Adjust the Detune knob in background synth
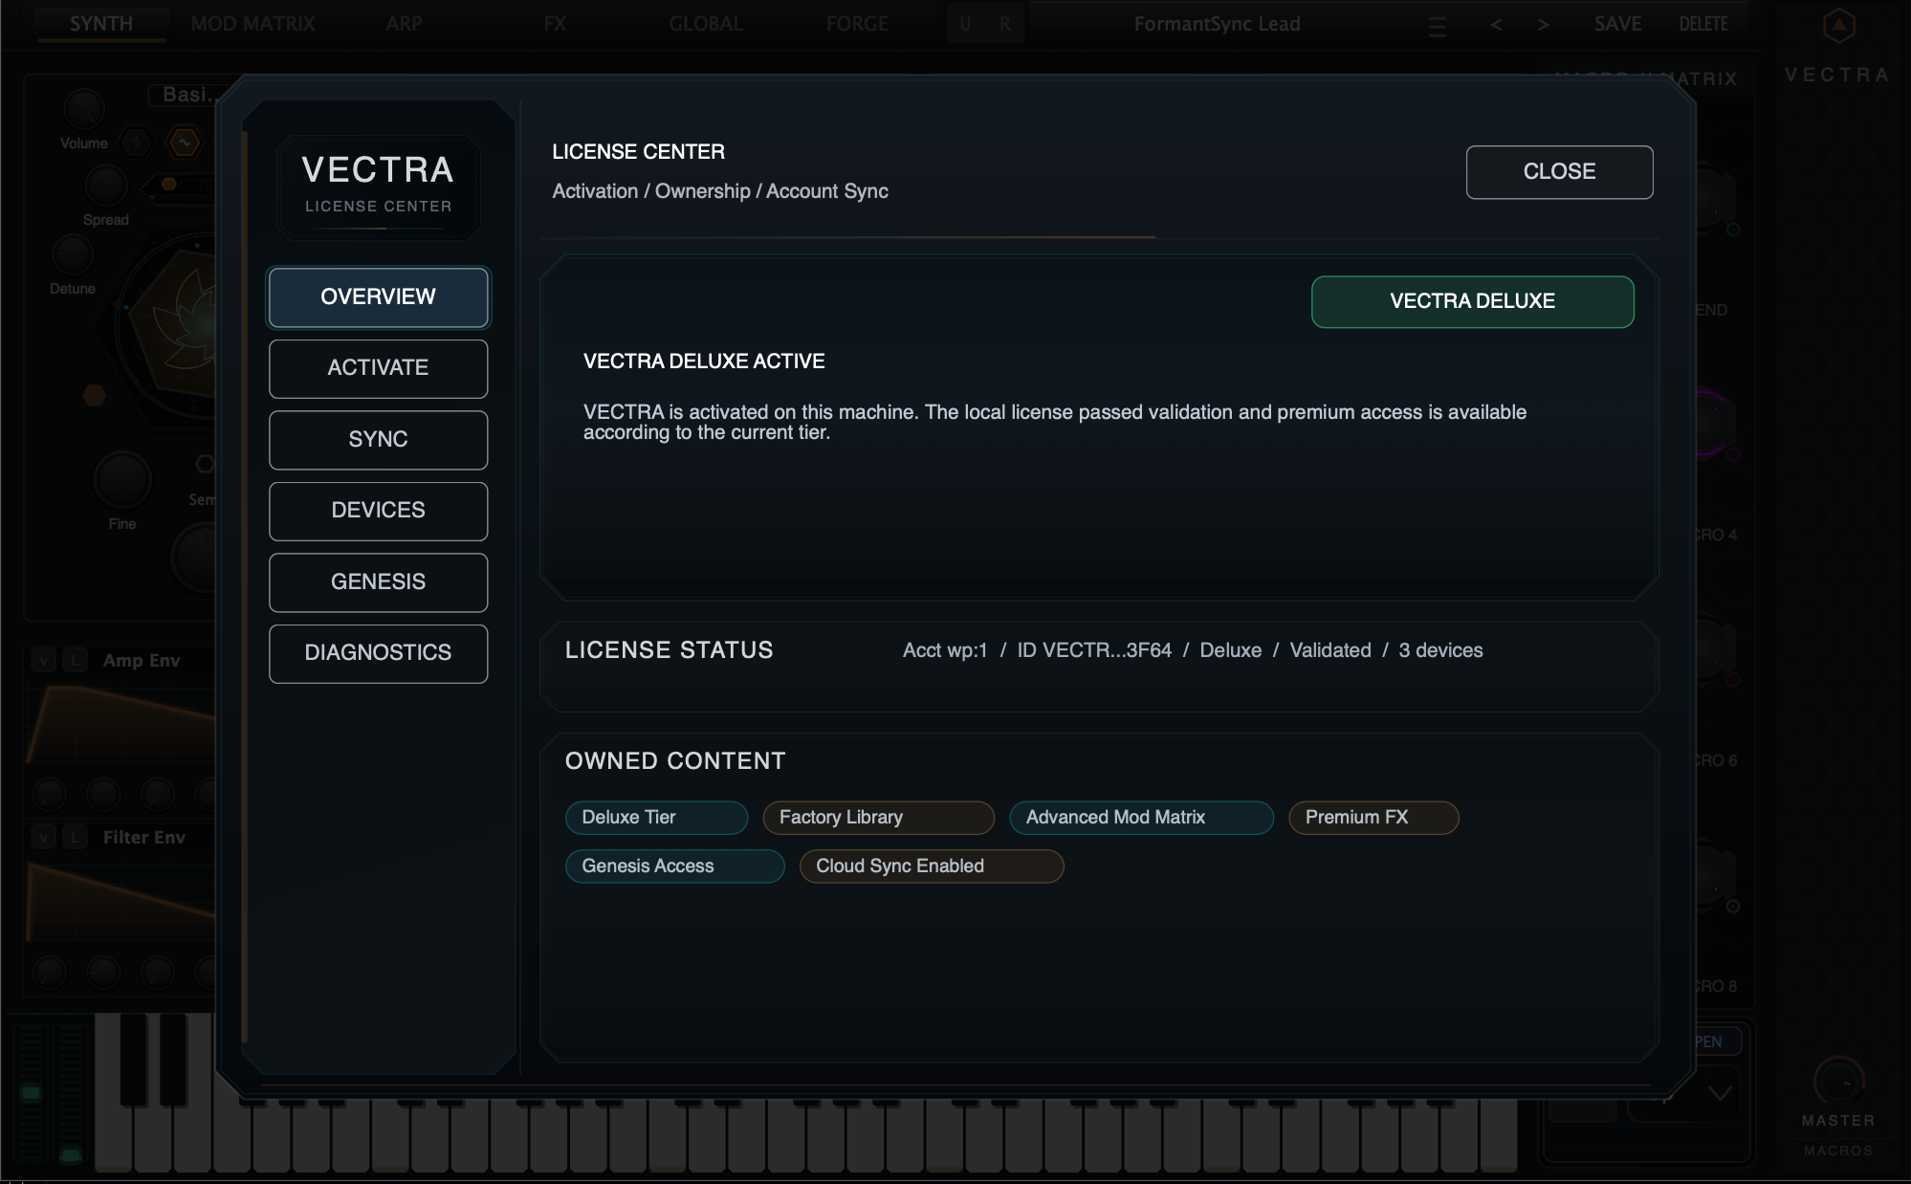The image size is (1911, 1184). tap(73, 254)
